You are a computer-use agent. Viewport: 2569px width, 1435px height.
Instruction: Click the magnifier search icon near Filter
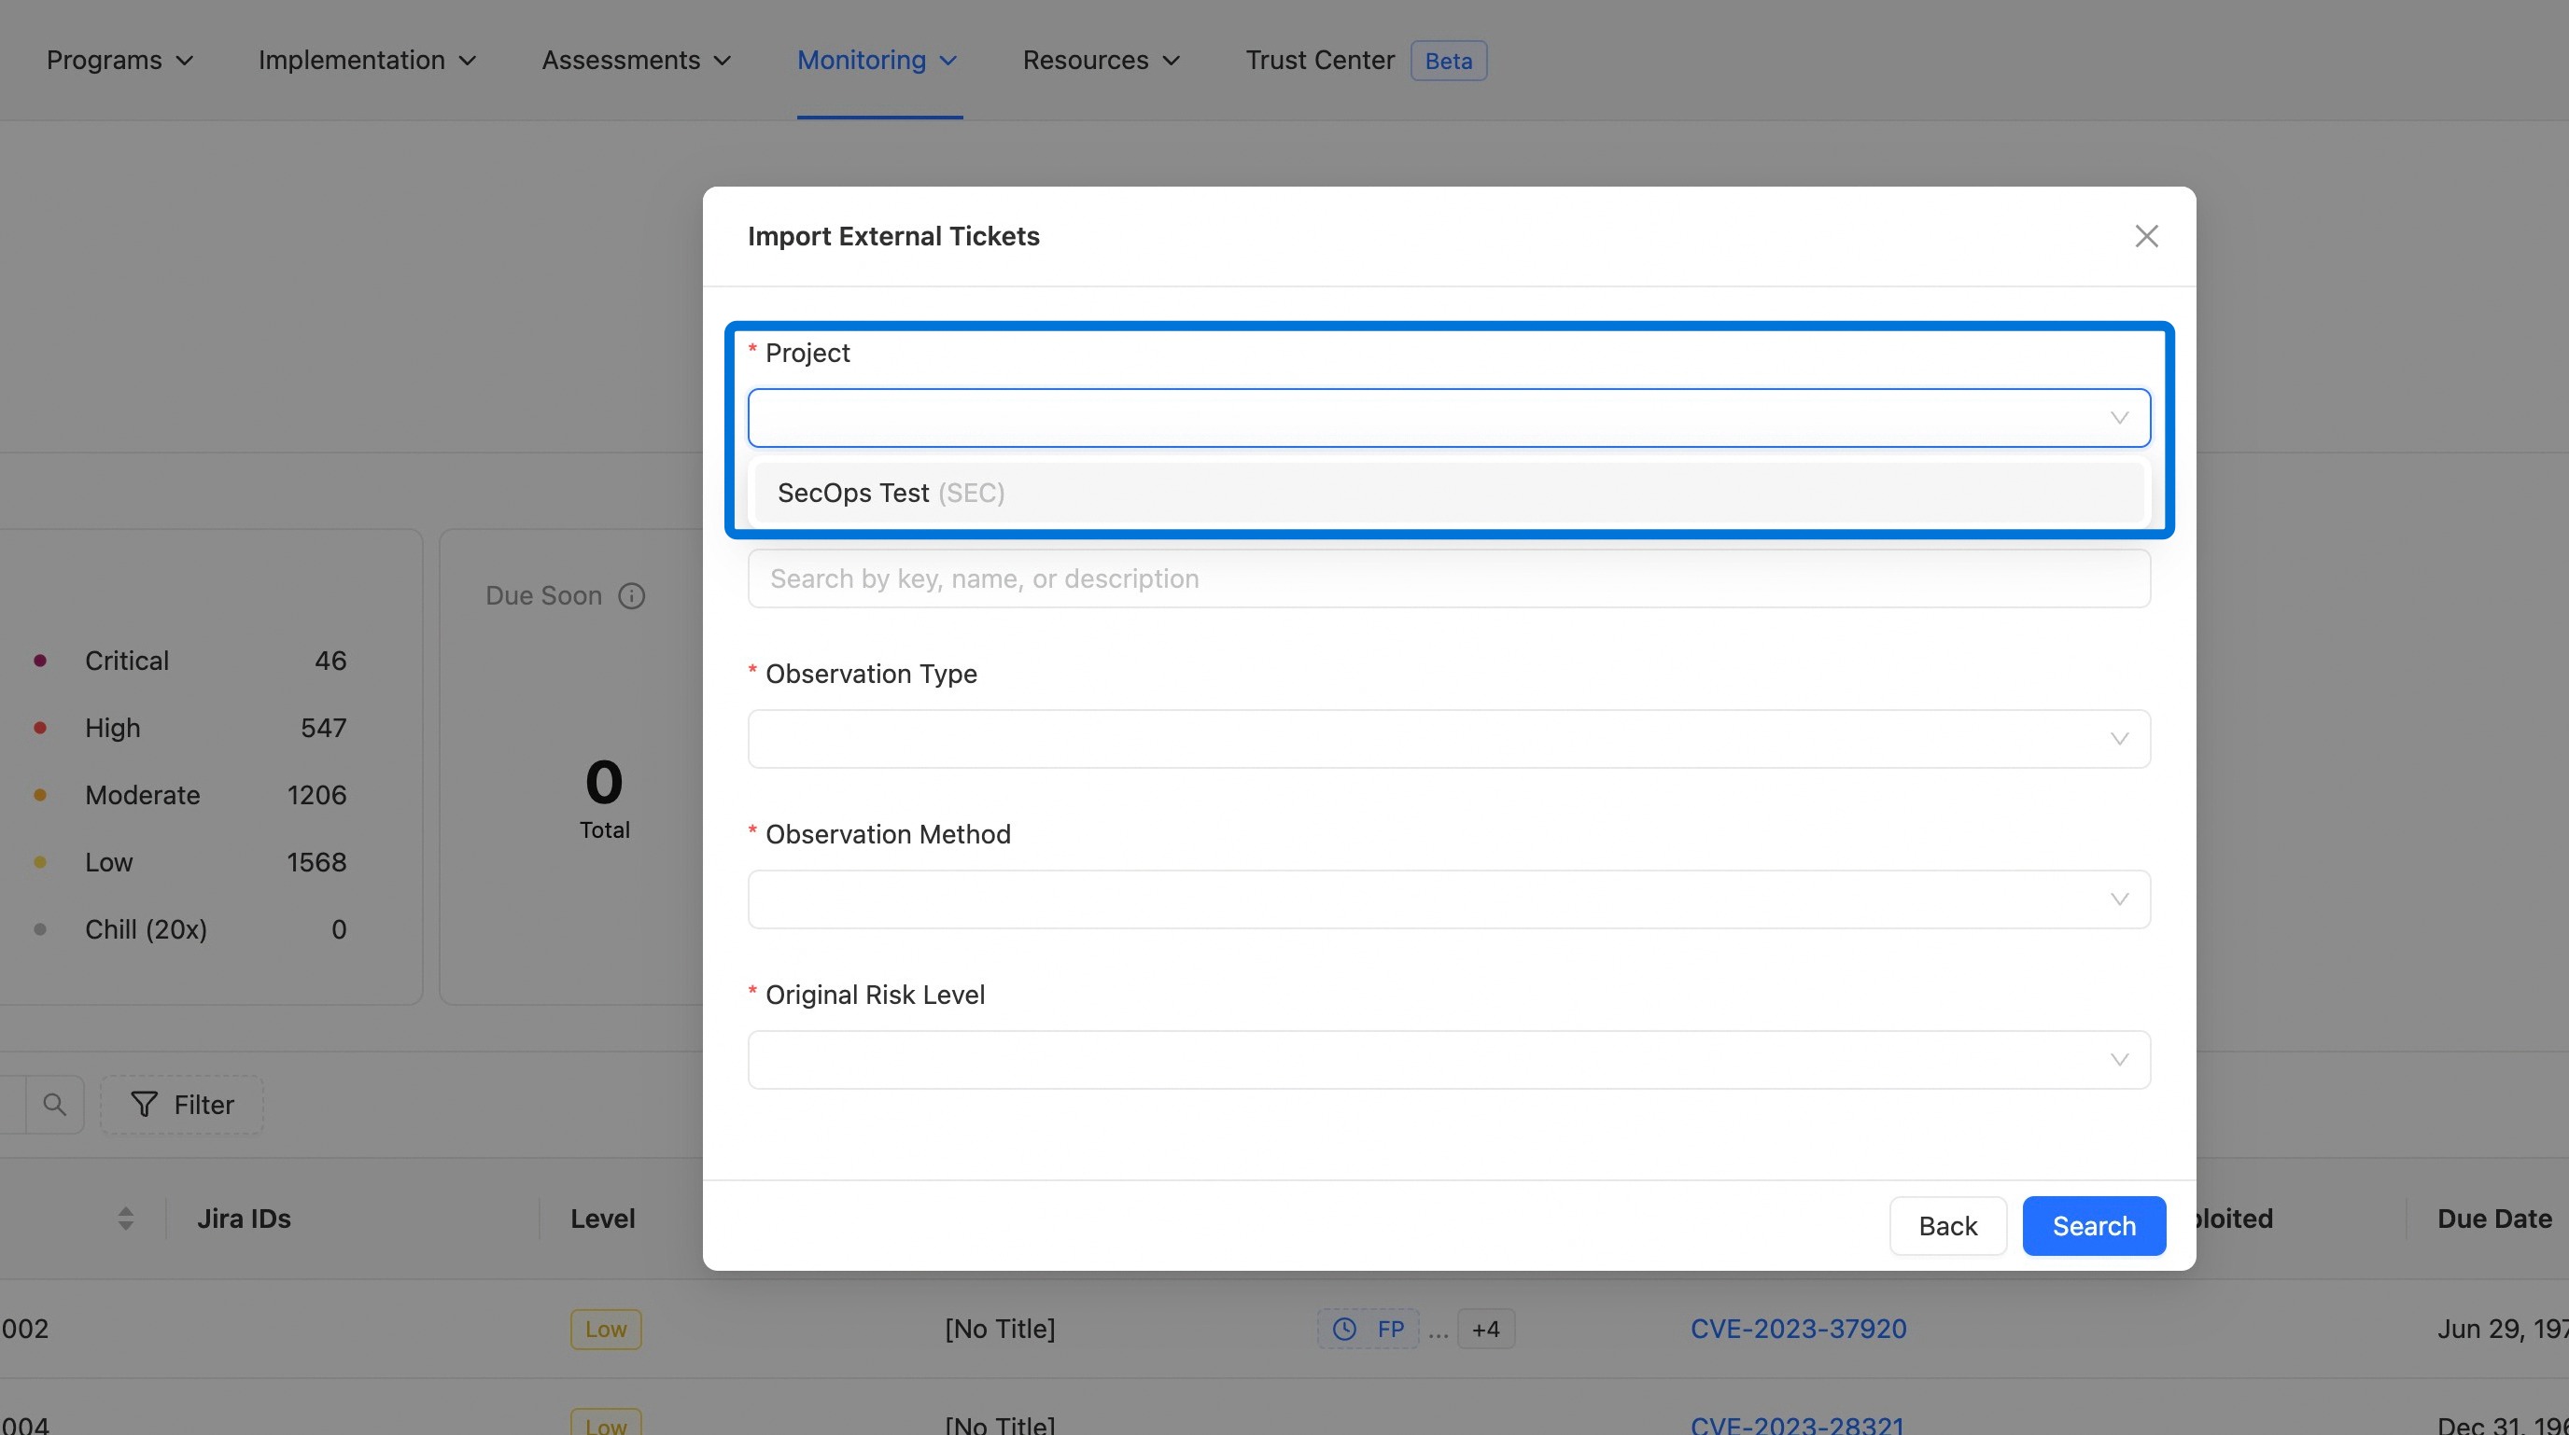(x=55, y=1104)
